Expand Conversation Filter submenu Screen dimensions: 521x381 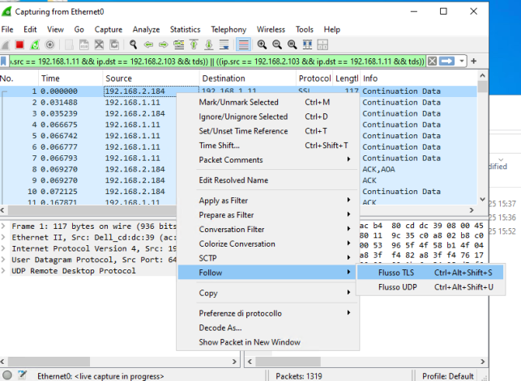coord(267,229)
